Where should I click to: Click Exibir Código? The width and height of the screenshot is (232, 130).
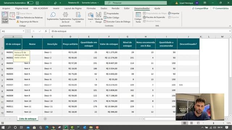click(x=111, y=18)
